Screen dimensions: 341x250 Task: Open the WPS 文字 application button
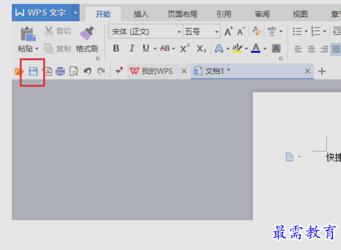[x=42, y=12]
